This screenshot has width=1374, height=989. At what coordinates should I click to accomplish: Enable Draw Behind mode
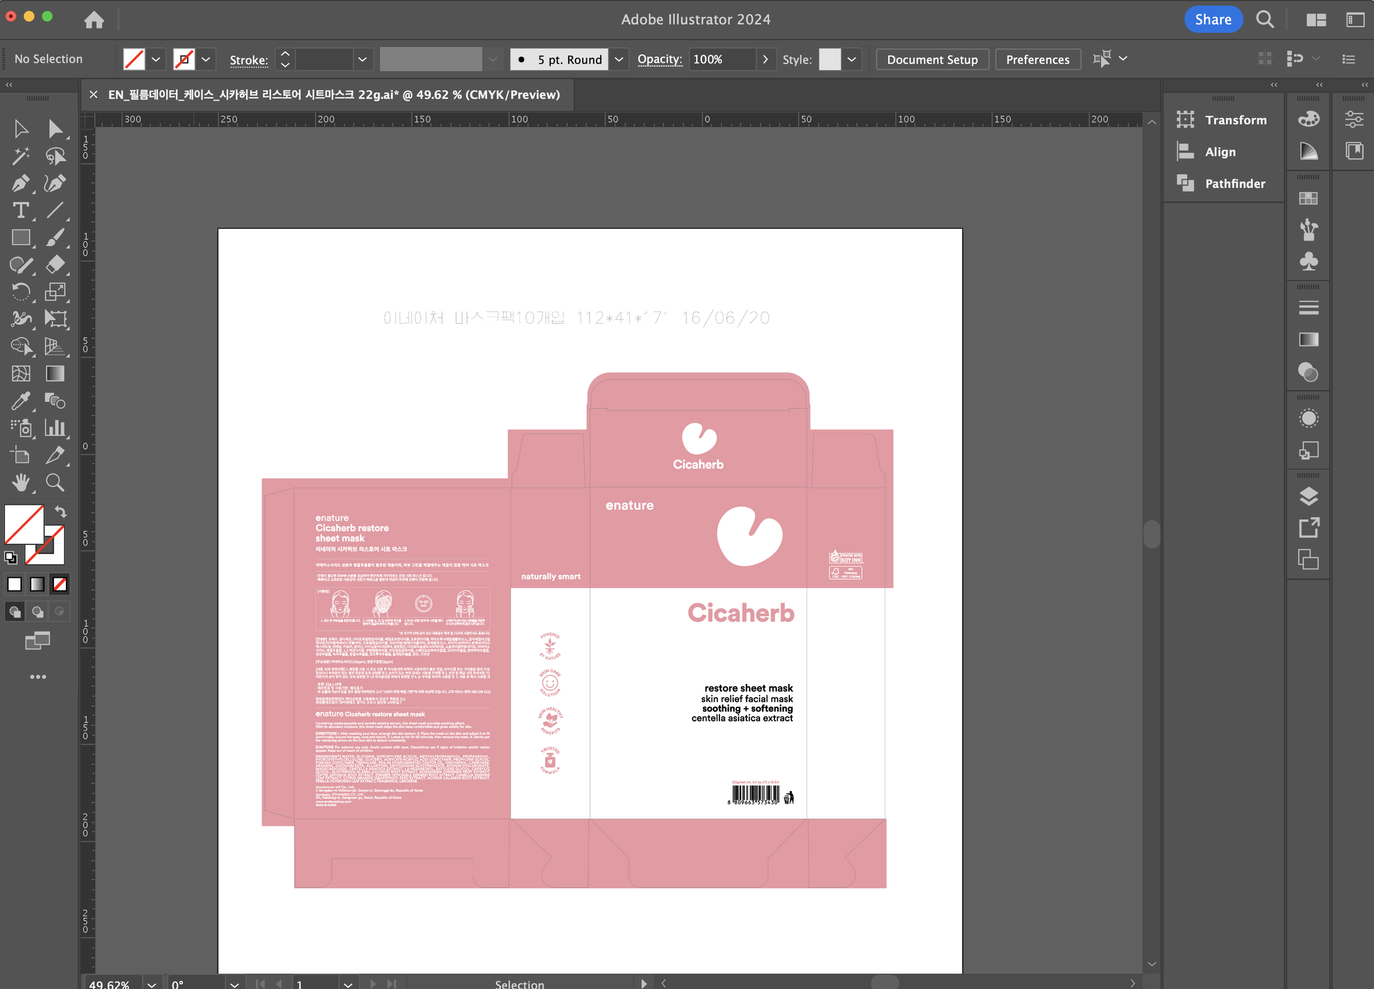pos(37,611)
